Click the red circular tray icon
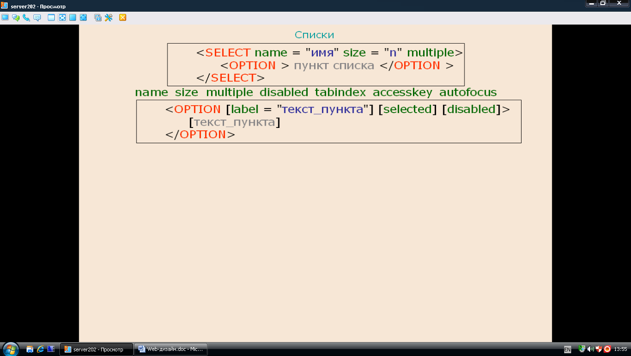Screen dimensions: 631x356 (x=607, y=349)
